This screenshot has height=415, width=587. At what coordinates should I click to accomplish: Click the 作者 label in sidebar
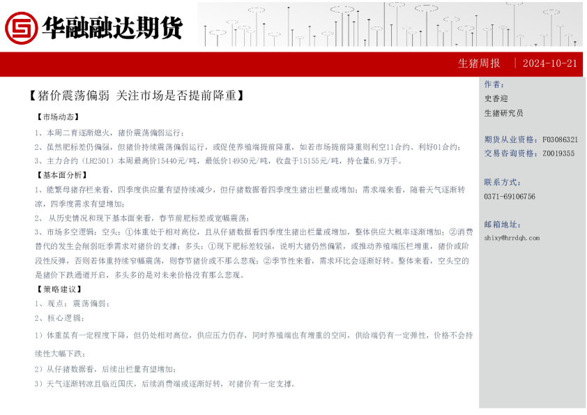pyautogui.click(x=494, y=84)
